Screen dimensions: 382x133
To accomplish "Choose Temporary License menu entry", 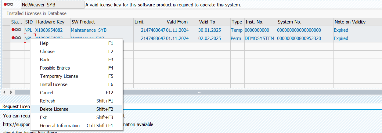I will 76,76.
